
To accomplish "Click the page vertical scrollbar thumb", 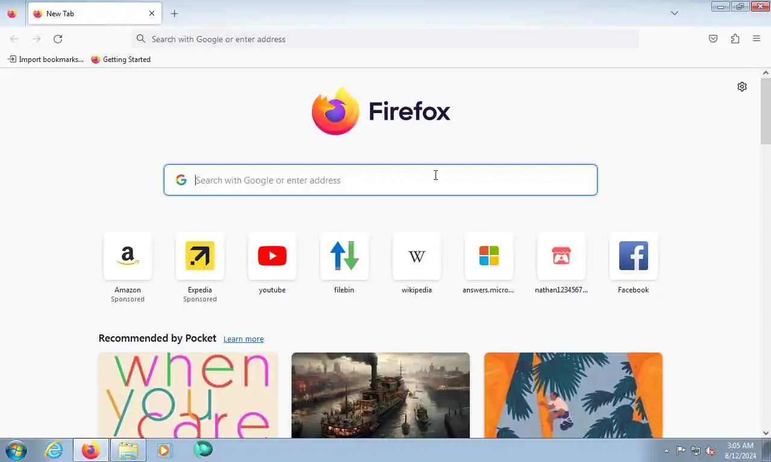I will pos(766,111).
